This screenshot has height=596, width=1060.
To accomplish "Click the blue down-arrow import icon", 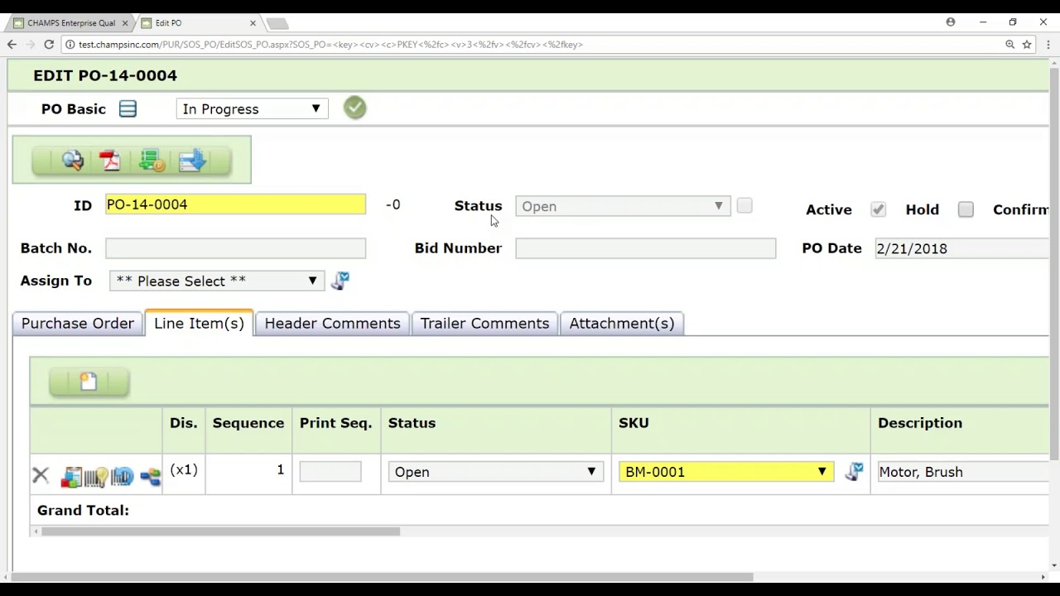I will click(192, 161).
